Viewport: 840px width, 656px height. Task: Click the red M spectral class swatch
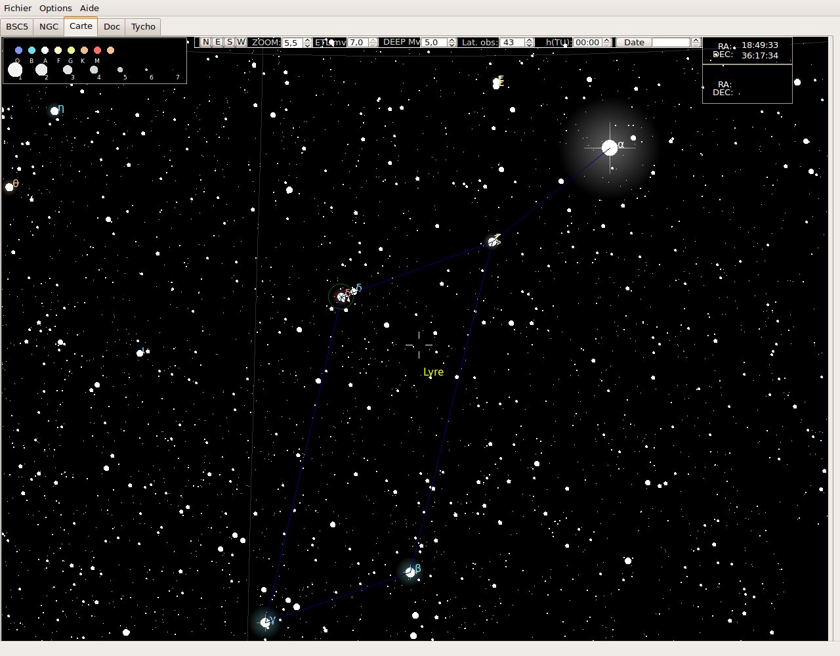point(97,51)
